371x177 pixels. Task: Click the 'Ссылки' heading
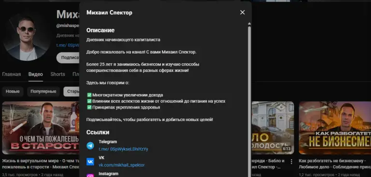(98, 132)
